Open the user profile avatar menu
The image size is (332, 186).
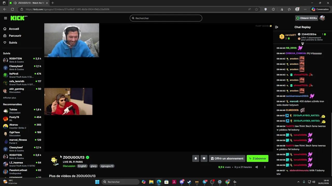(x=322, y=18)
